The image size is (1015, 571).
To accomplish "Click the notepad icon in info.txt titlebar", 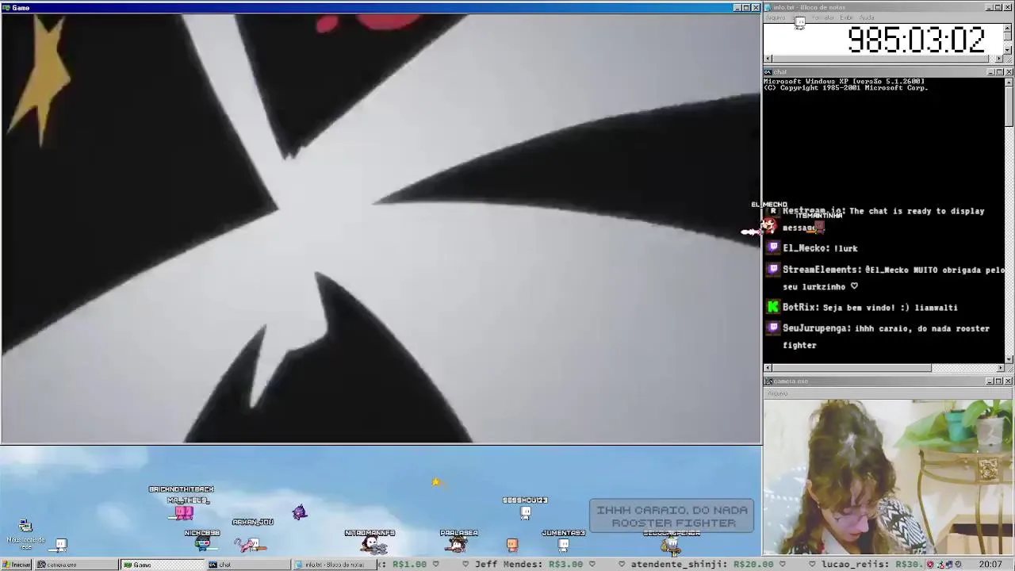I will 768,7.
